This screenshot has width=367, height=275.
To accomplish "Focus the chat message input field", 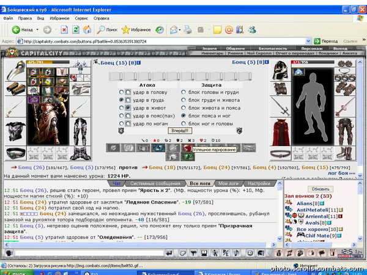I will point(89,253).
